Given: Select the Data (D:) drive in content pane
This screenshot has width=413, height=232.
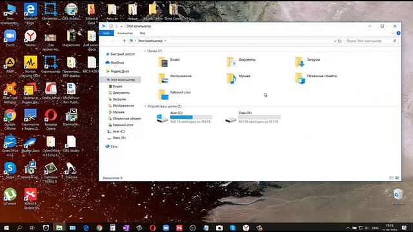Looking at the screenshot, I should [x=252, y=117].
